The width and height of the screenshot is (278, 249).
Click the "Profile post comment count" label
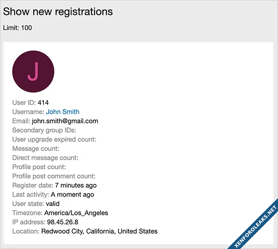[54, 176]
